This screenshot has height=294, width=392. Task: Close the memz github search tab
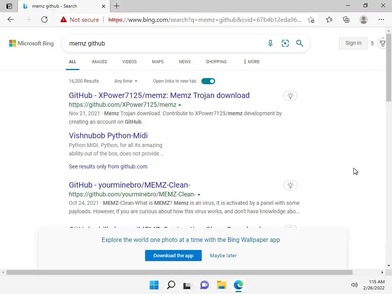pos(103,6)
